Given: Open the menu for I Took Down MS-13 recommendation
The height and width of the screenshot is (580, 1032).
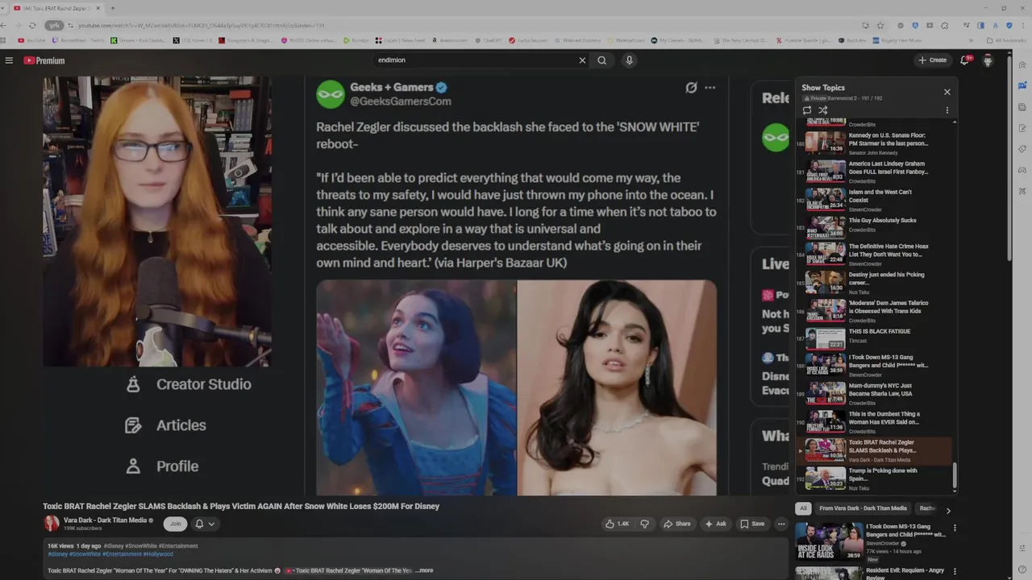Looking at the screenshot, I should pyautogui.click(x=955, y=528).
